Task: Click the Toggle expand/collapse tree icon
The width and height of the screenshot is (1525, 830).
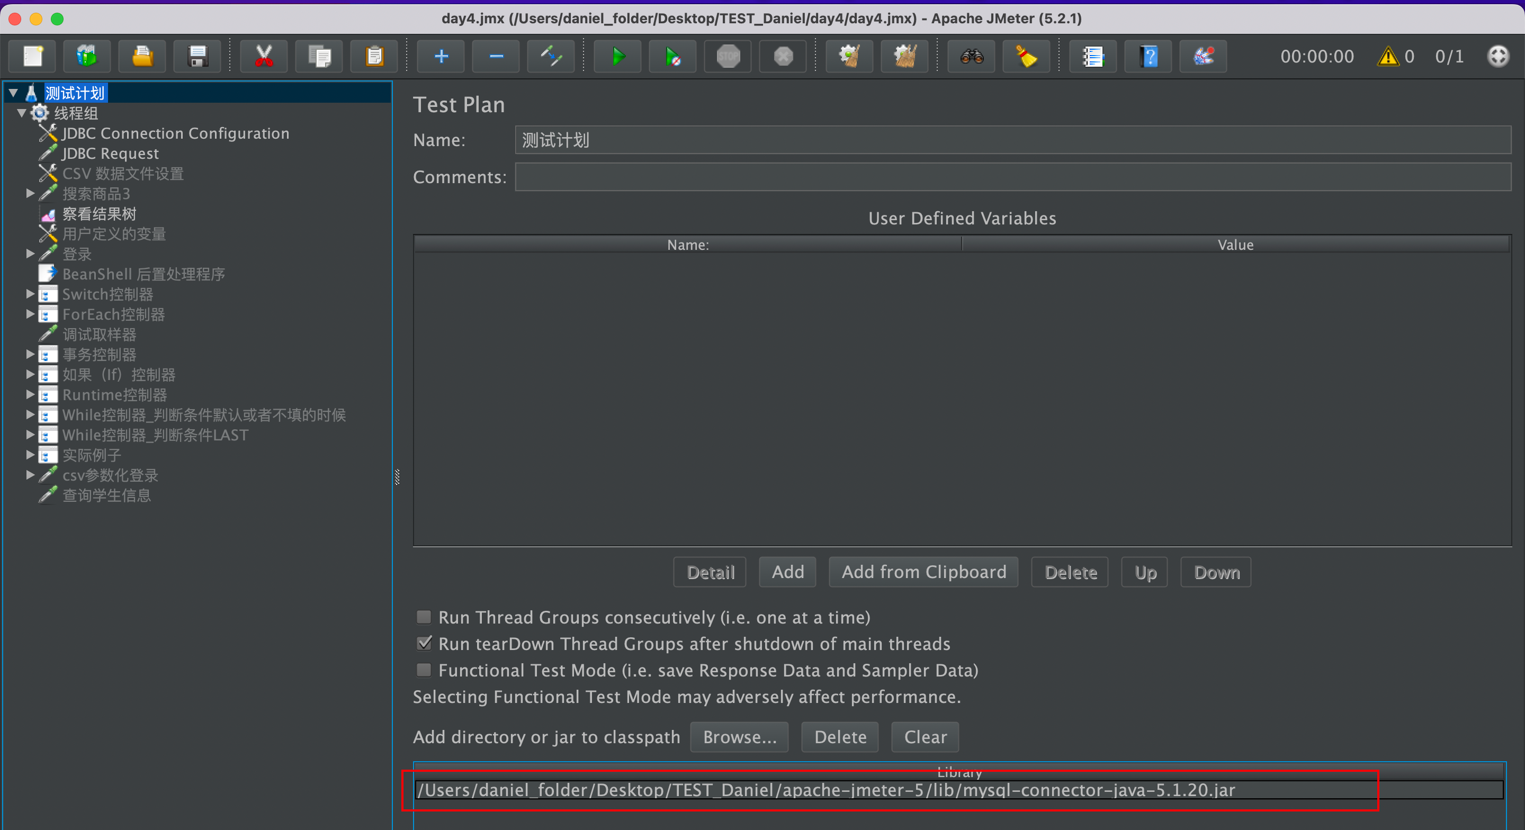Action: 551,57
